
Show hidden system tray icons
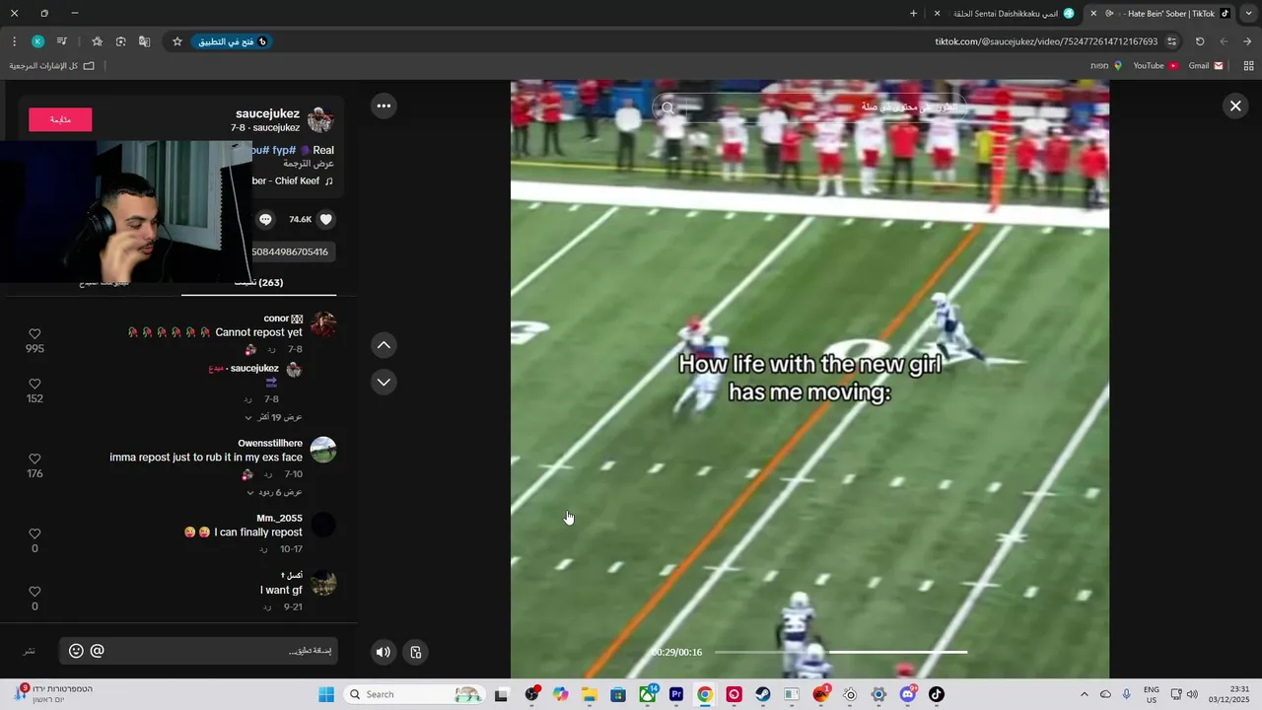coord(1085,694)
